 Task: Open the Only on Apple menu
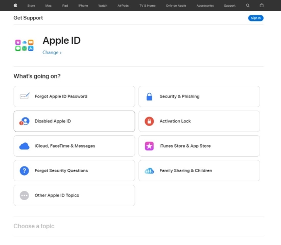[x=176, y=6]
